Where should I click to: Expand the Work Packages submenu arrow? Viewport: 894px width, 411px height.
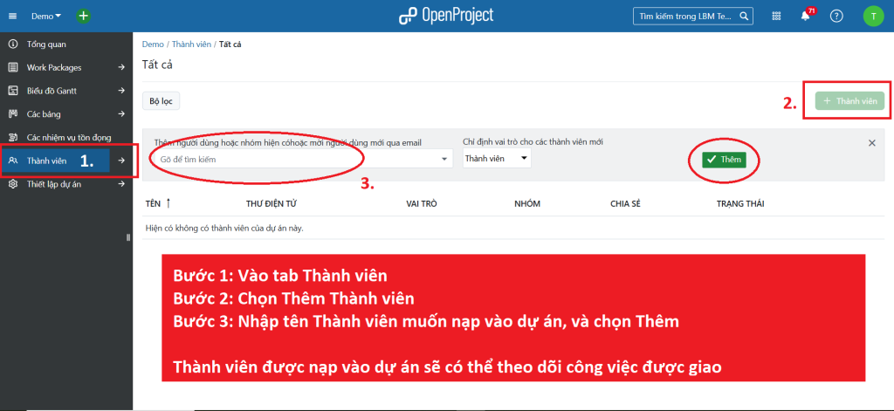[x=122, y=67]
